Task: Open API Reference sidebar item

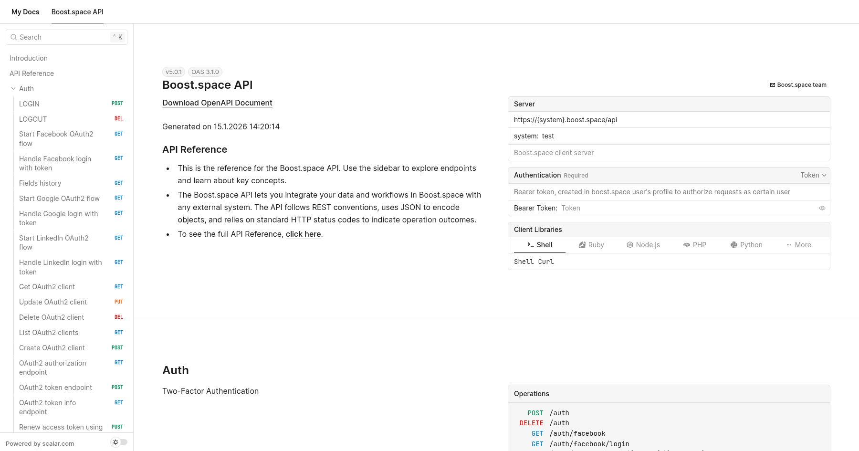Action: [x=67, y=73]
